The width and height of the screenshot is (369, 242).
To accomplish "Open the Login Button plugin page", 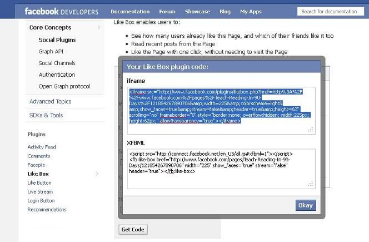I will click(41, 200).
